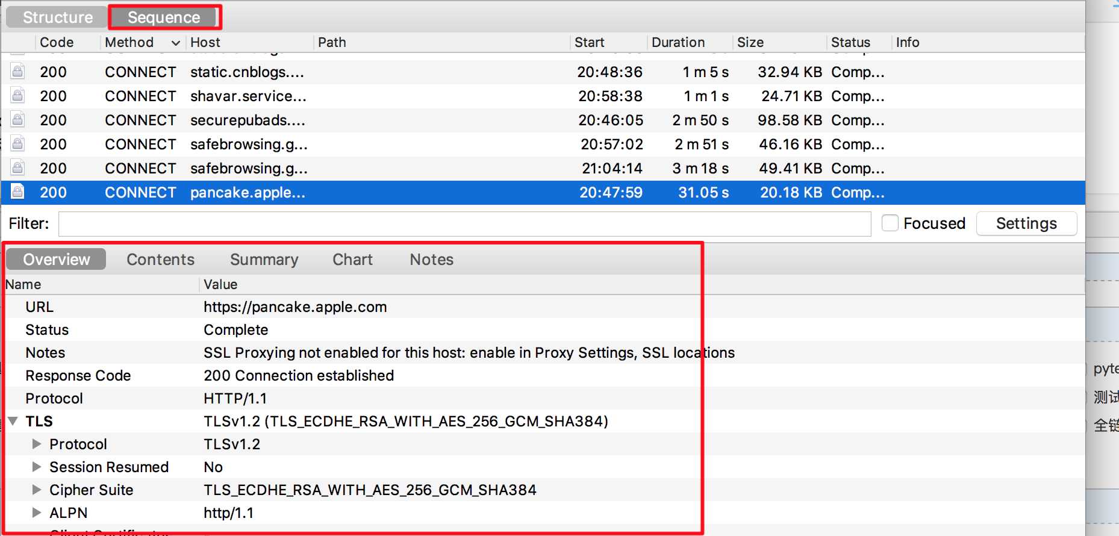The width and height of the screenshot is (1119, 536).
Task: Click TLSv1.2 value in Protocol sub-row
Action: coord(232,444)
